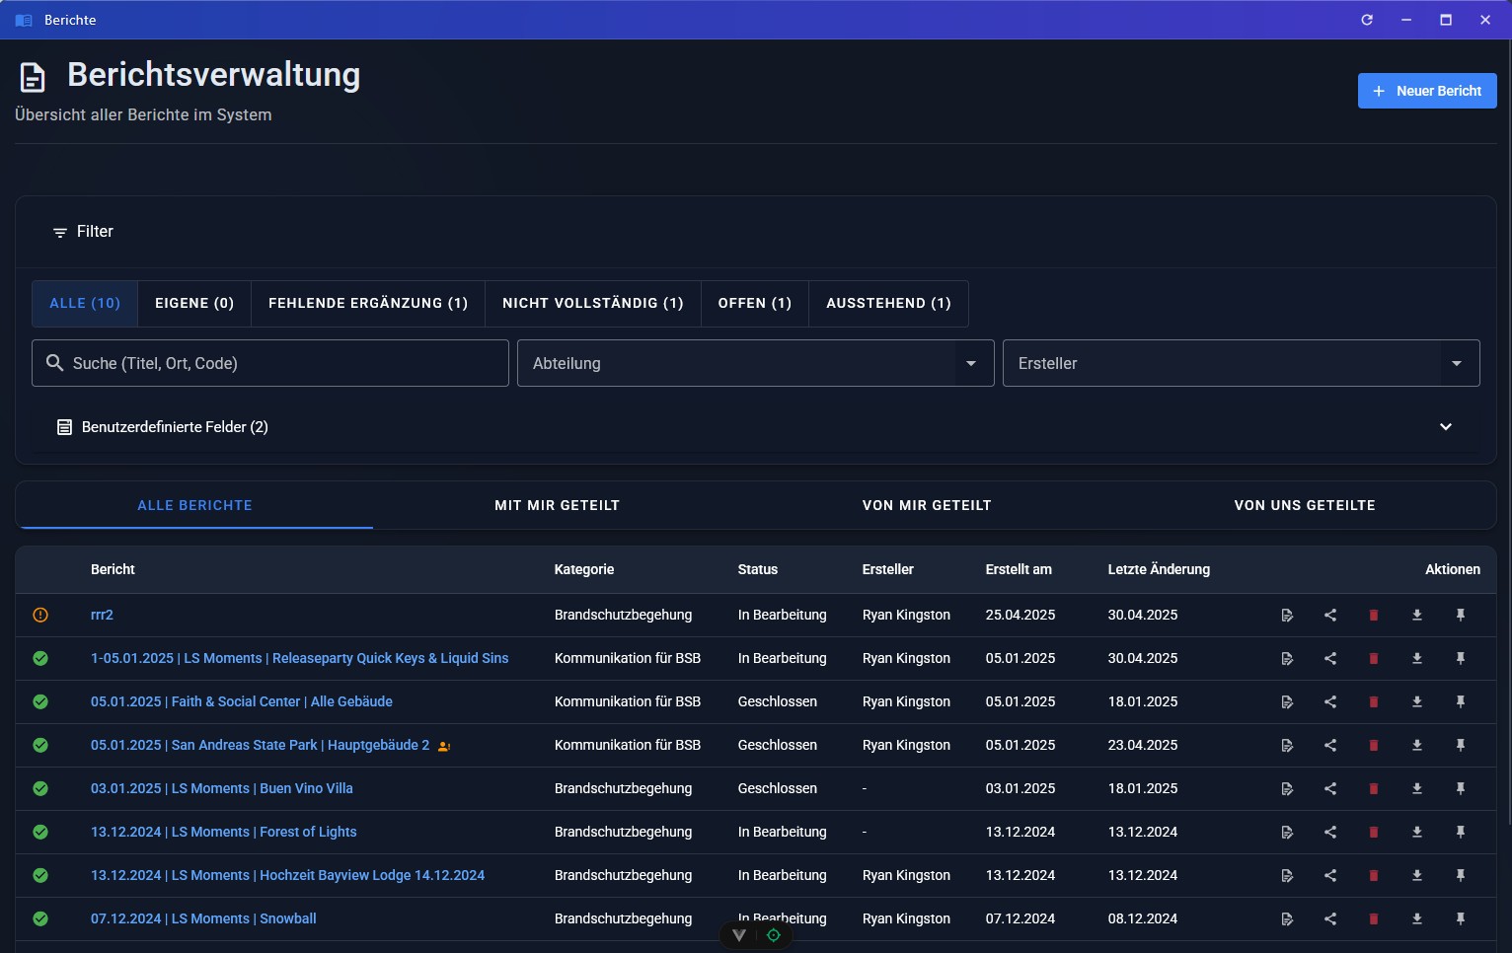Delete the Snowball report
This screenshot has width=1512, height=953.
click(1374, 918)
